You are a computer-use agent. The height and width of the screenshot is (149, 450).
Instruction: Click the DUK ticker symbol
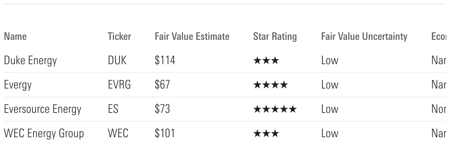point(117,60)
